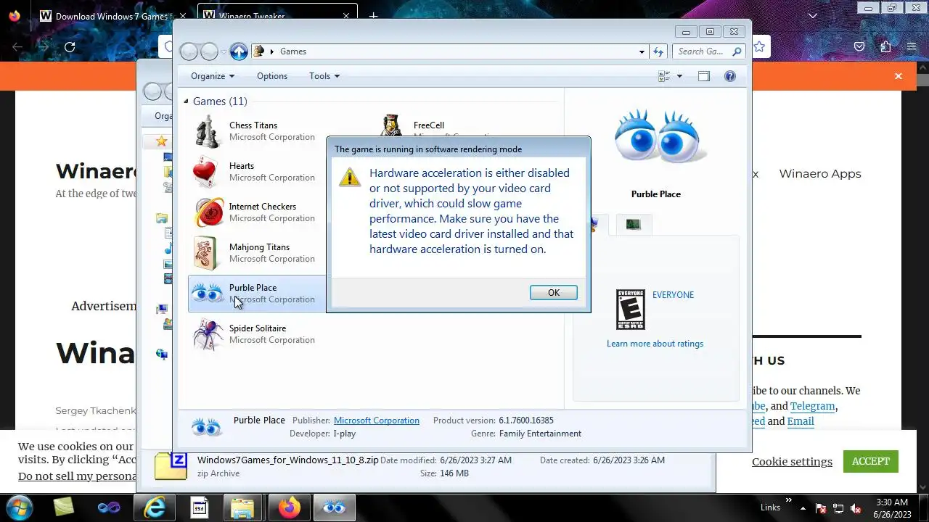This screenshot has width=929, height=522.
Task: Click OK in the software rendering dialog
Action: click(x=553, y=292)
